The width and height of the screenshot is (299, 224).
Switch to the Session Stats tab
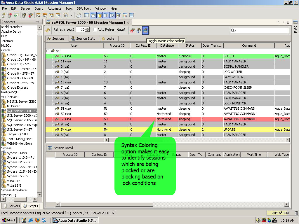coord(83,38)
